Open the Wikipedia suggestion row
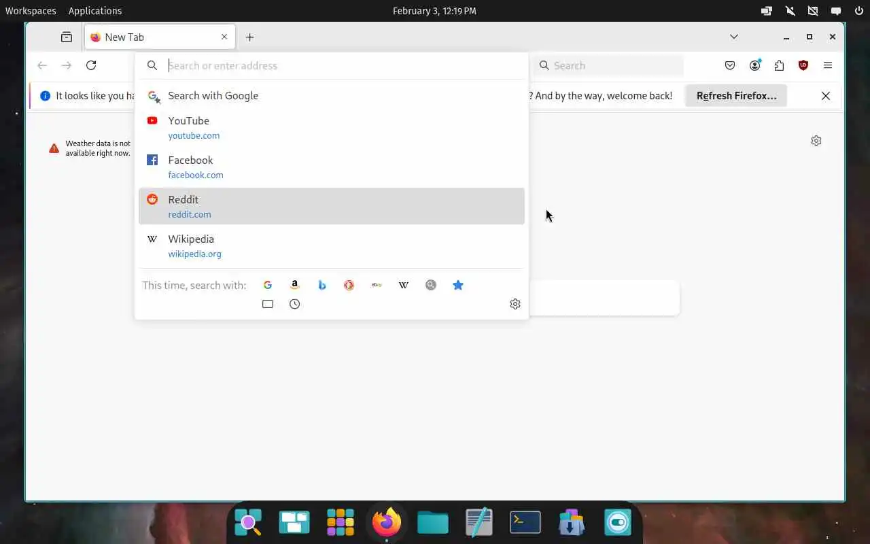This screenshot has height=544, width=870. 332,245
